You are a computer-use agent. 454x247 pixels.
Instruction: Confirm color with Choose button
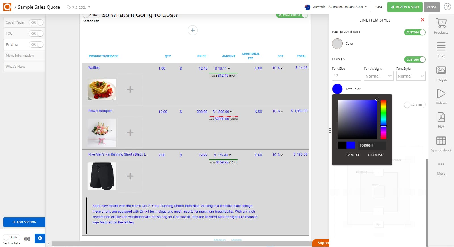click(x=375, y=155)
